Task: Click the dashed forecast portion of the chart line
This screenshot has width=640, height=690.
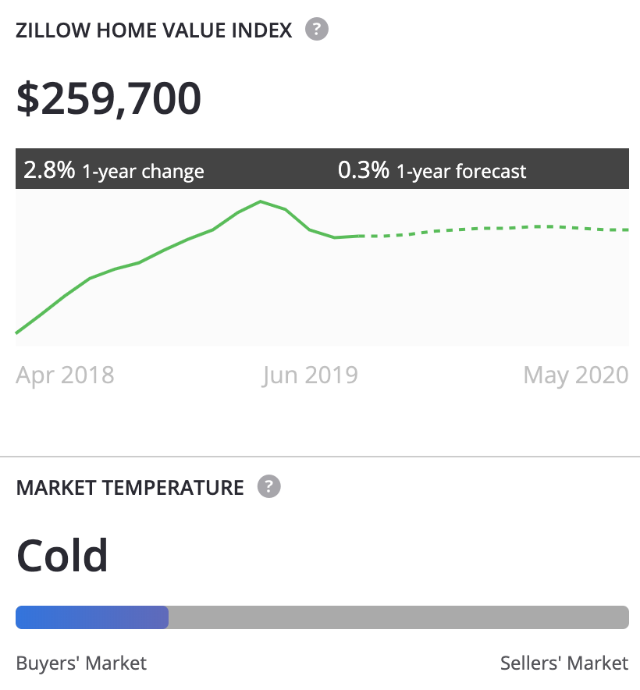Action: coord(495,230)
